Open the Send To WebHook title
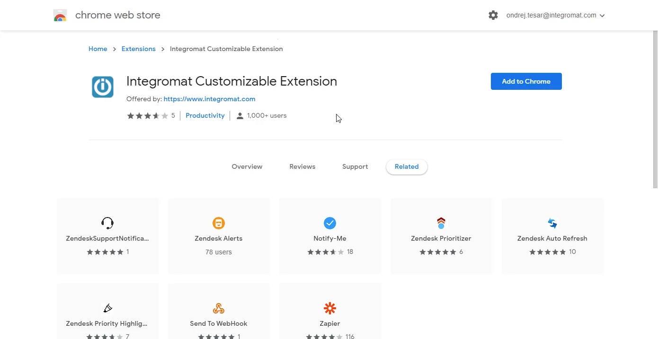The image size is (658, 339). [219, 323]
